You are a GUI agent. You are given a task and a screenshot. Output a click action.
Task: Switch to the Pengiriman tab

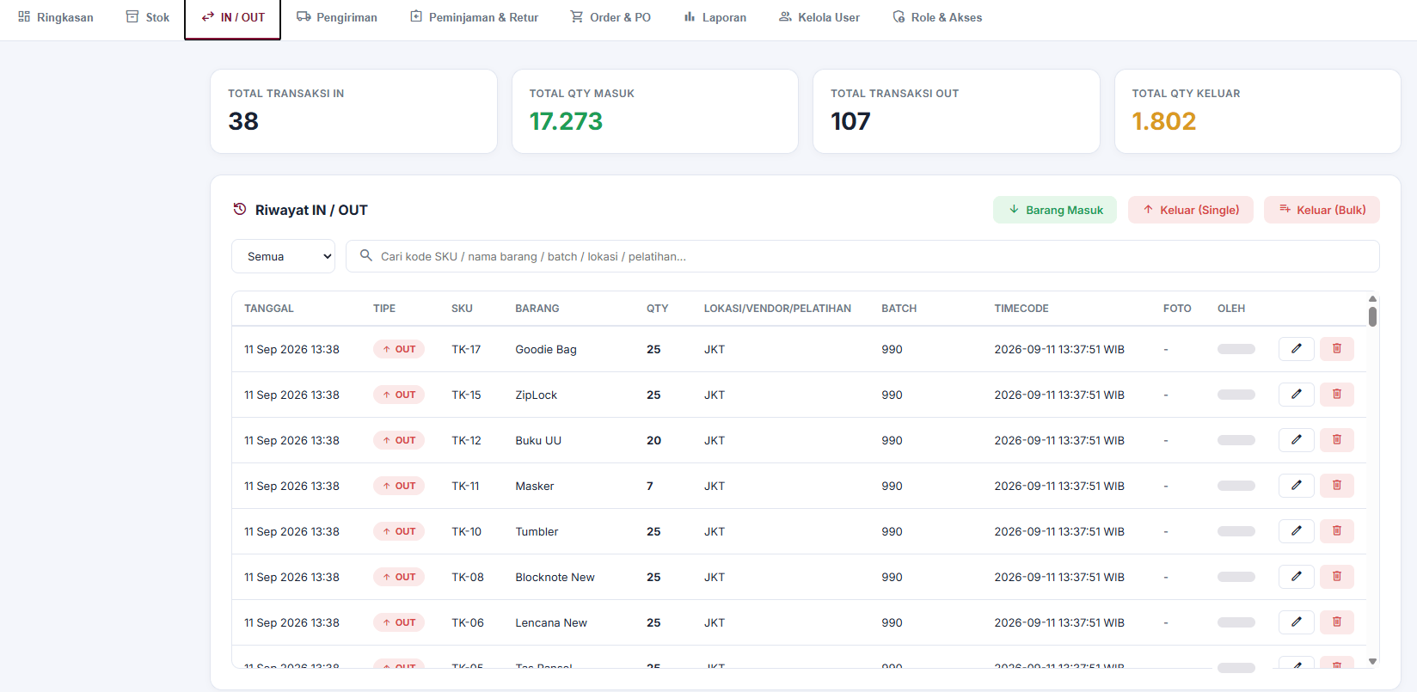tap(337, 17)
